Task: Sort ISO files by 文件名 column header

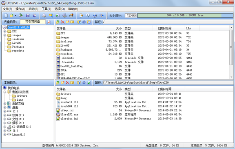Action: click(80, 28)
